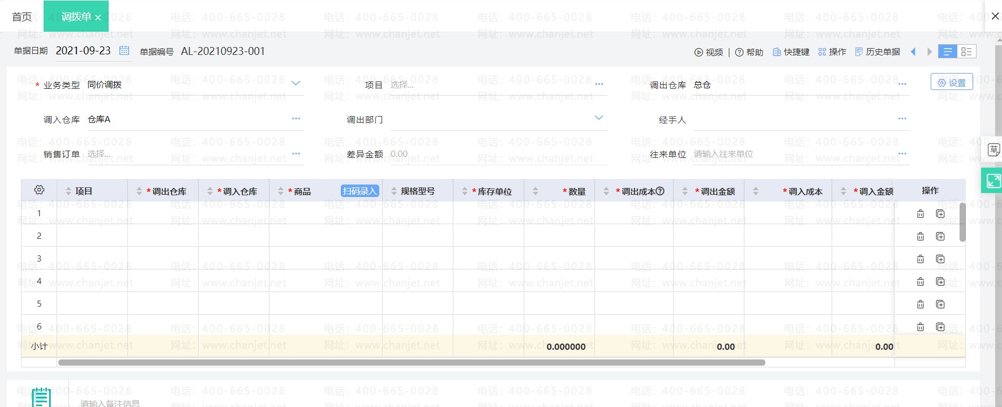Insert a row after row 4

940,281
